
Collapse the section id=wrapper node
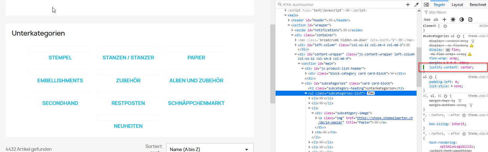[x=289, y=25]
